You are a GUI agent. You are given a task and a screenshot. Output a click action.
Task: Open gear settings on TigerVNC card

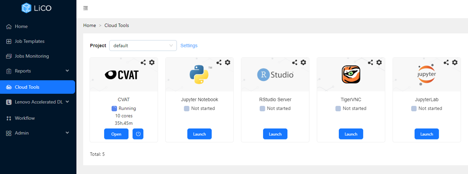tap(379, 62)
